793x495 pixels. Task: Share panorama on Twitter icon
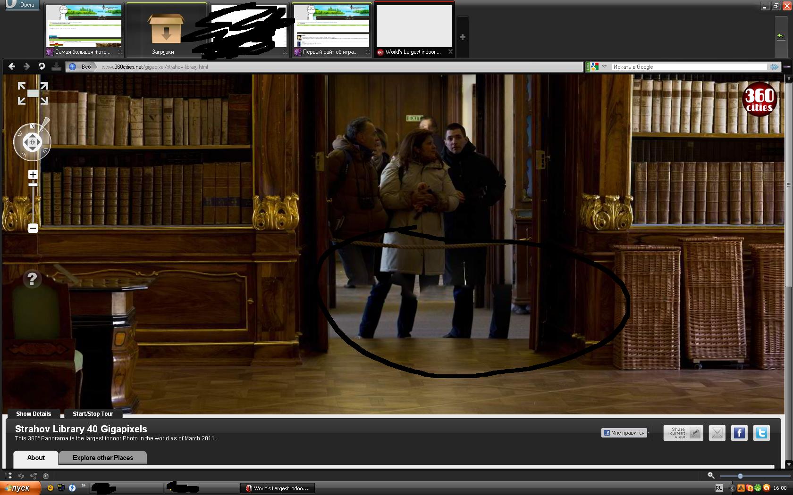point(761,433)
